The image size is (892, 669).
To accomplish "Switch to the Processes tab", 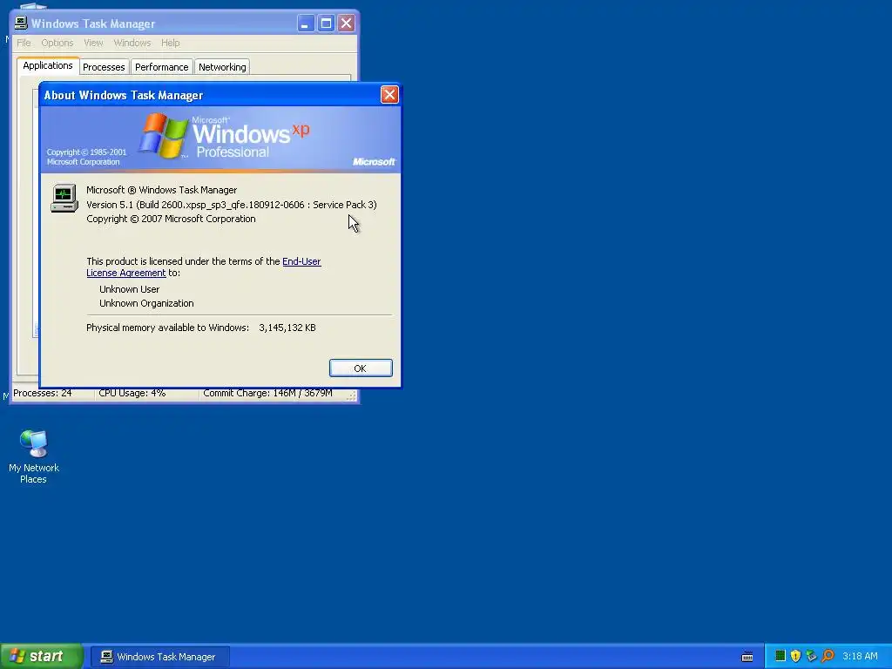I will tap(104, 66).
